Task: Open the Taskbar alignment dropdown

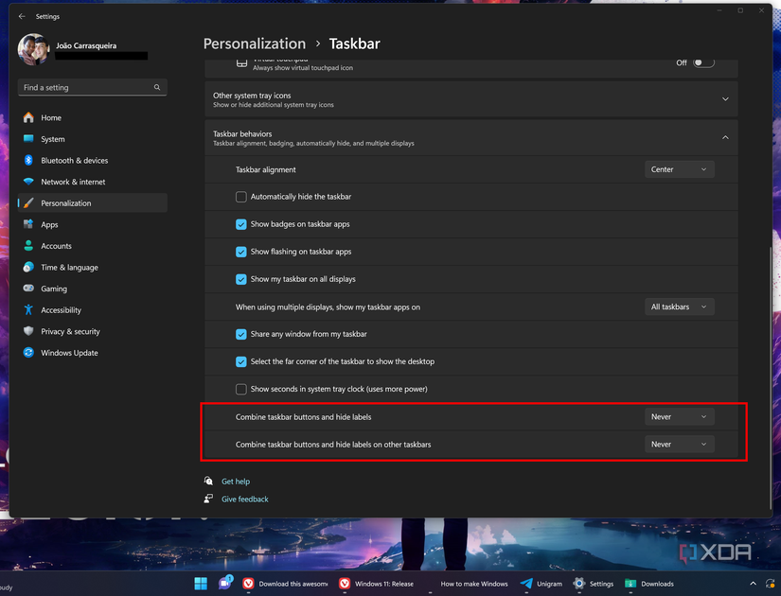Action: click(x=679, y=168)
